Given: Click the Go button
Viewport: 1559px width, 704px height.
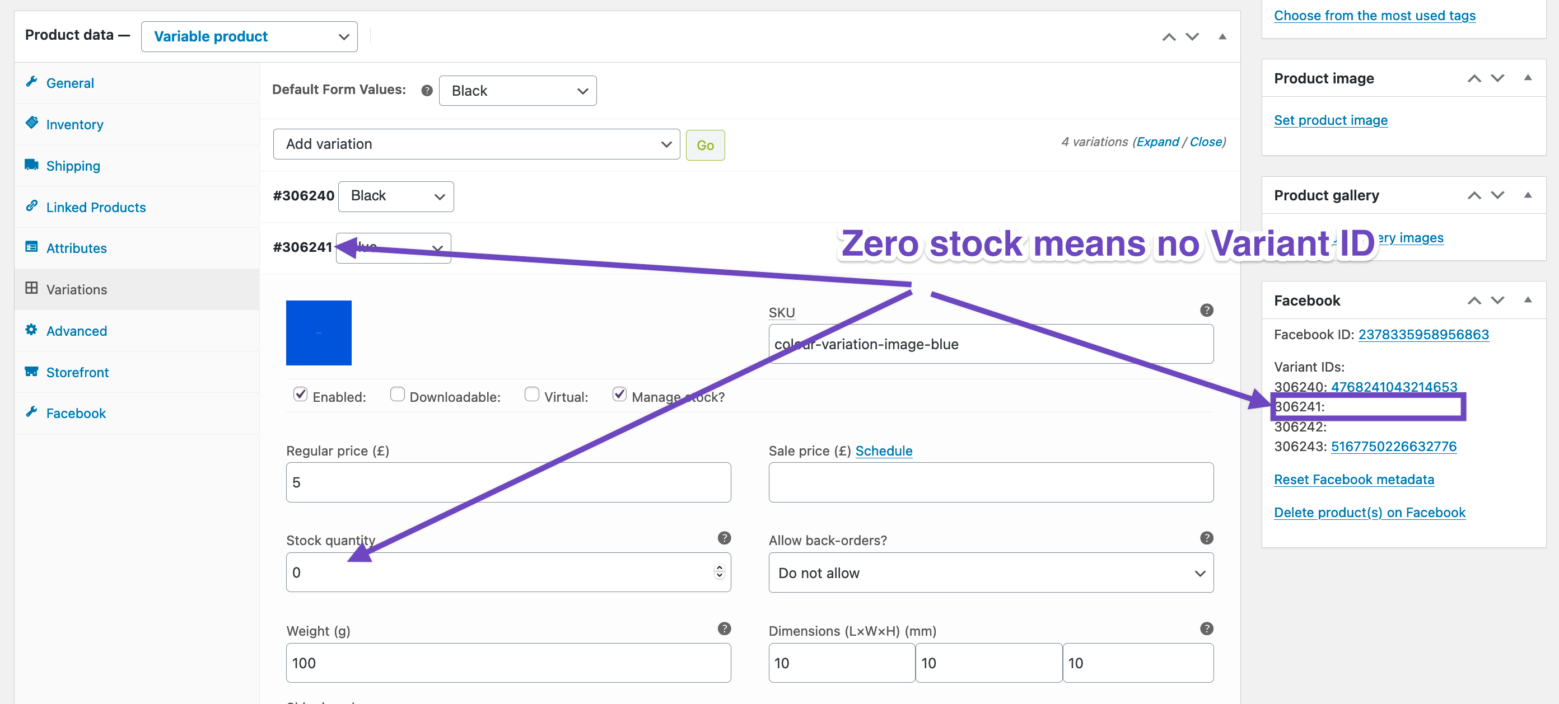Looking at the screenshot, I should 704,145.
